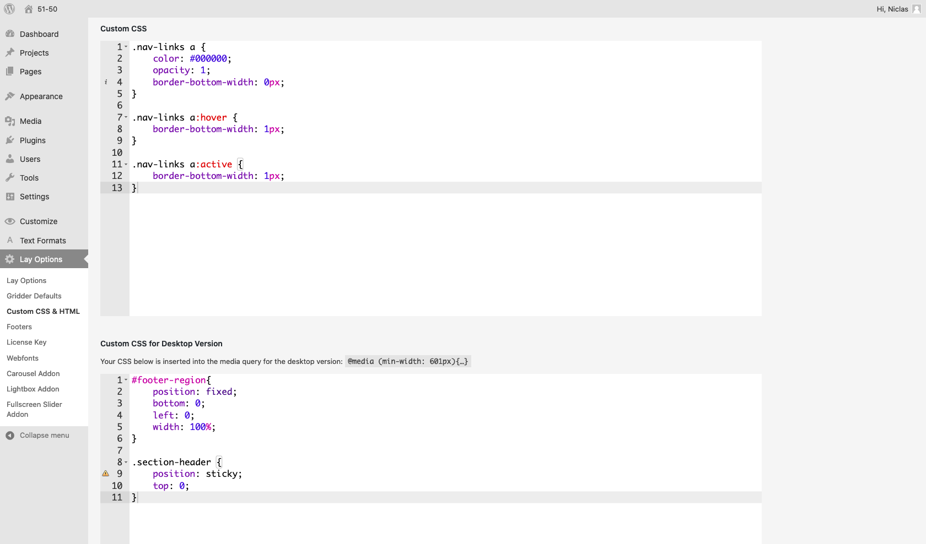Click the Customize eye icon

[x=10, y=221]
